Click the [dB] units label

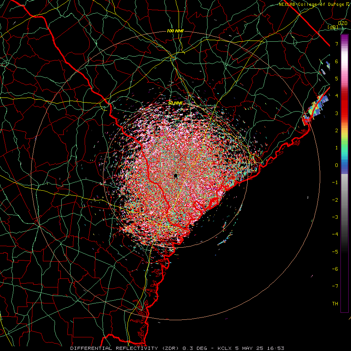coord(333,27)
